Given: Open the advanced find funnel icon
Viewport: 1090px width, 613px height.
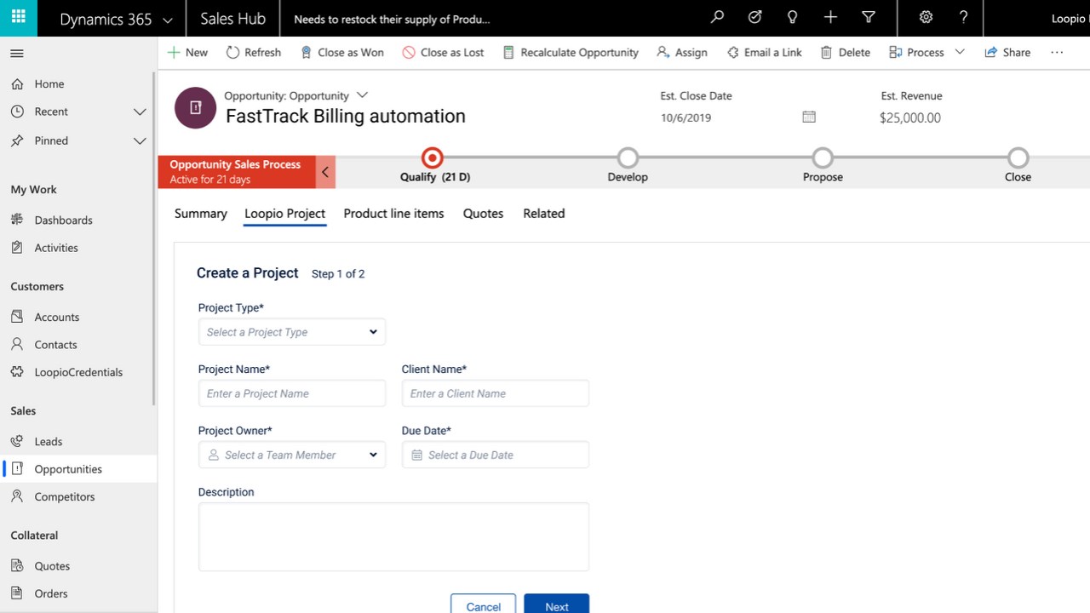Looking at the screenshot, I should [x=869, y=17].
